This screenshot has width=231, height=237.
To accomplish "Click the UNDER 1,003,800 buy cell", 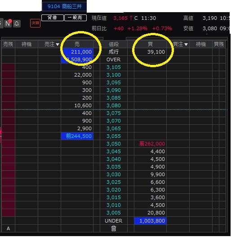I will point(150,221).
